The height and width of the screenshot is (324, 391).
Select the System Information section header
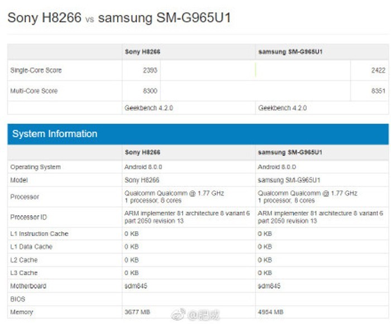55,134
